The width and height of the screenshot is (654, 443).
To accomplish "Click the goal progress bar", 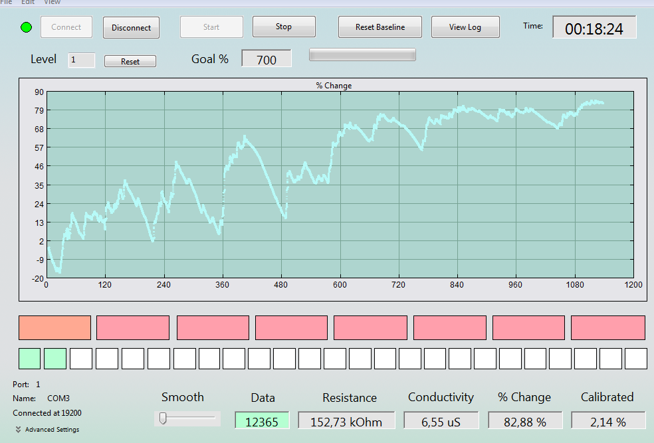I will (x=362, y=54).
